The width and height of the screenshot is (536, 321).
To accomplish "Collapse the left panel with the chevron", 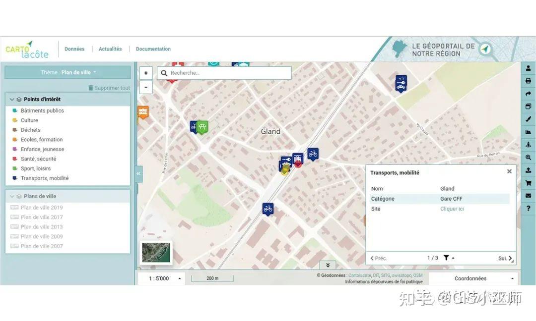I will pos(138,174).
